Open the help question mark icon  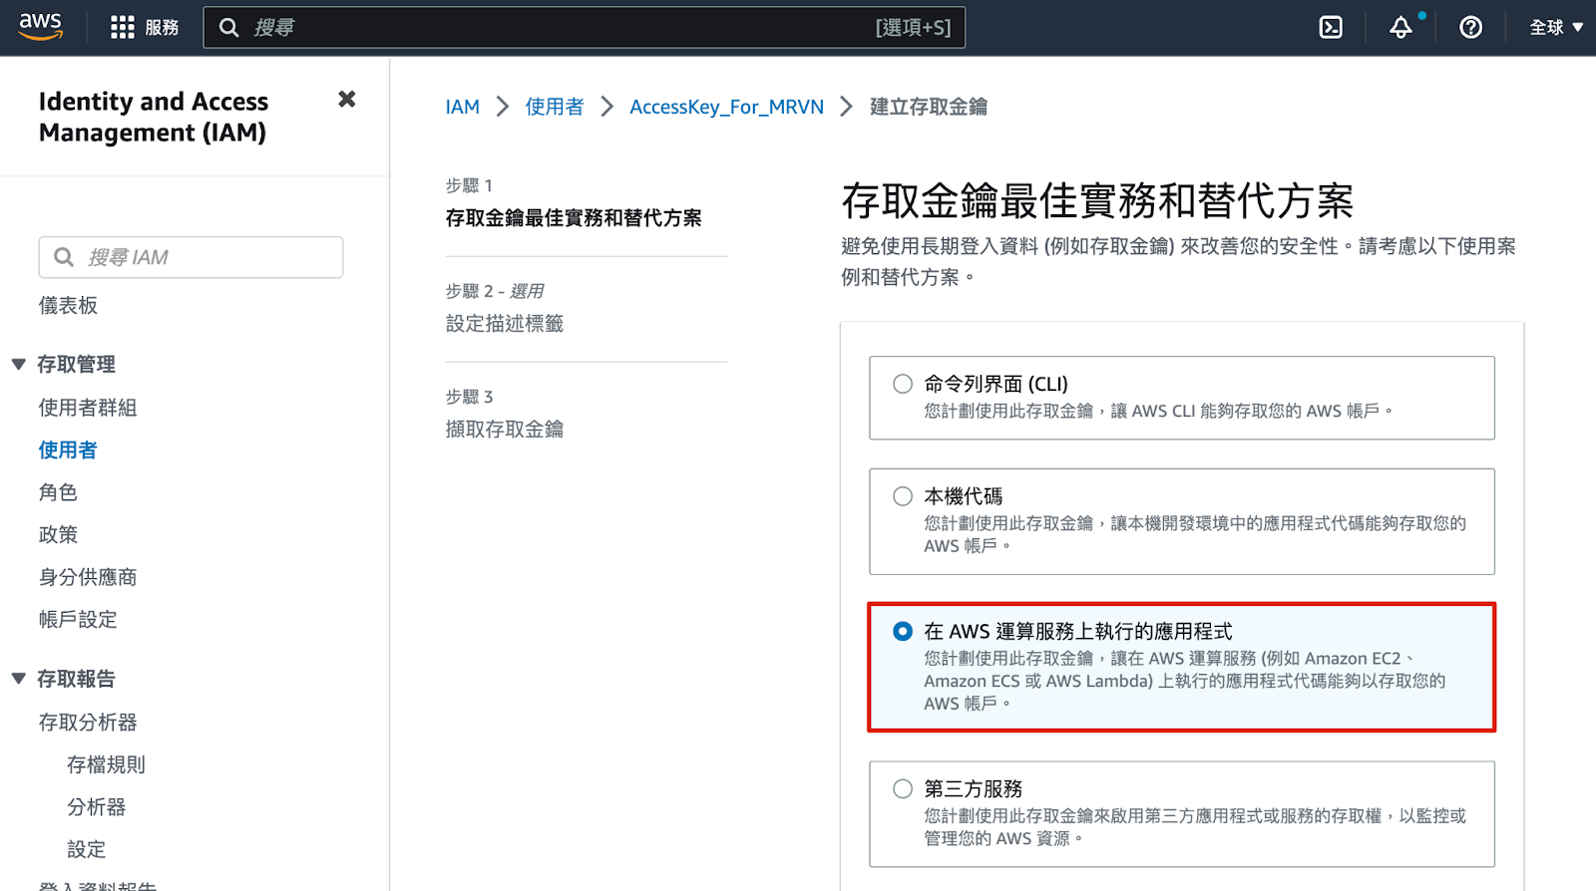[1470, 27]
